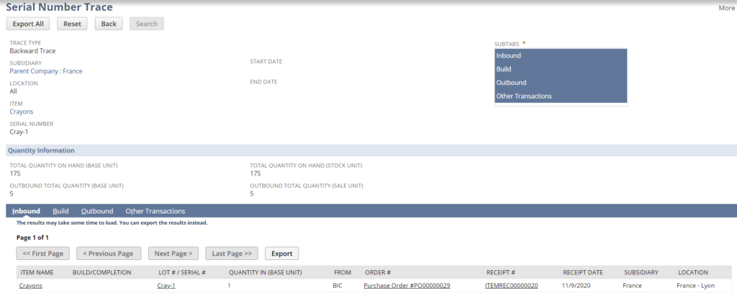Click the RECEIPT DATE column header
The height and width of the screenshot is (296, 737).
(x=583, y=272)
